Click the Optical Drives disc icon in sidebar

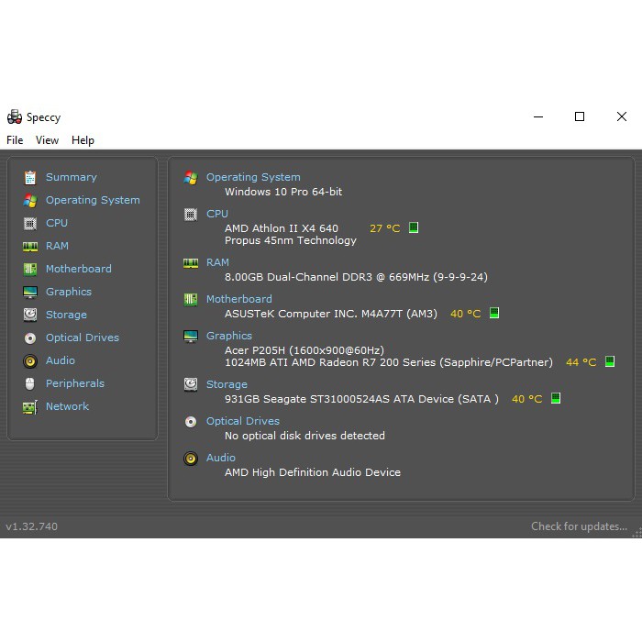[x=30, y=338]
